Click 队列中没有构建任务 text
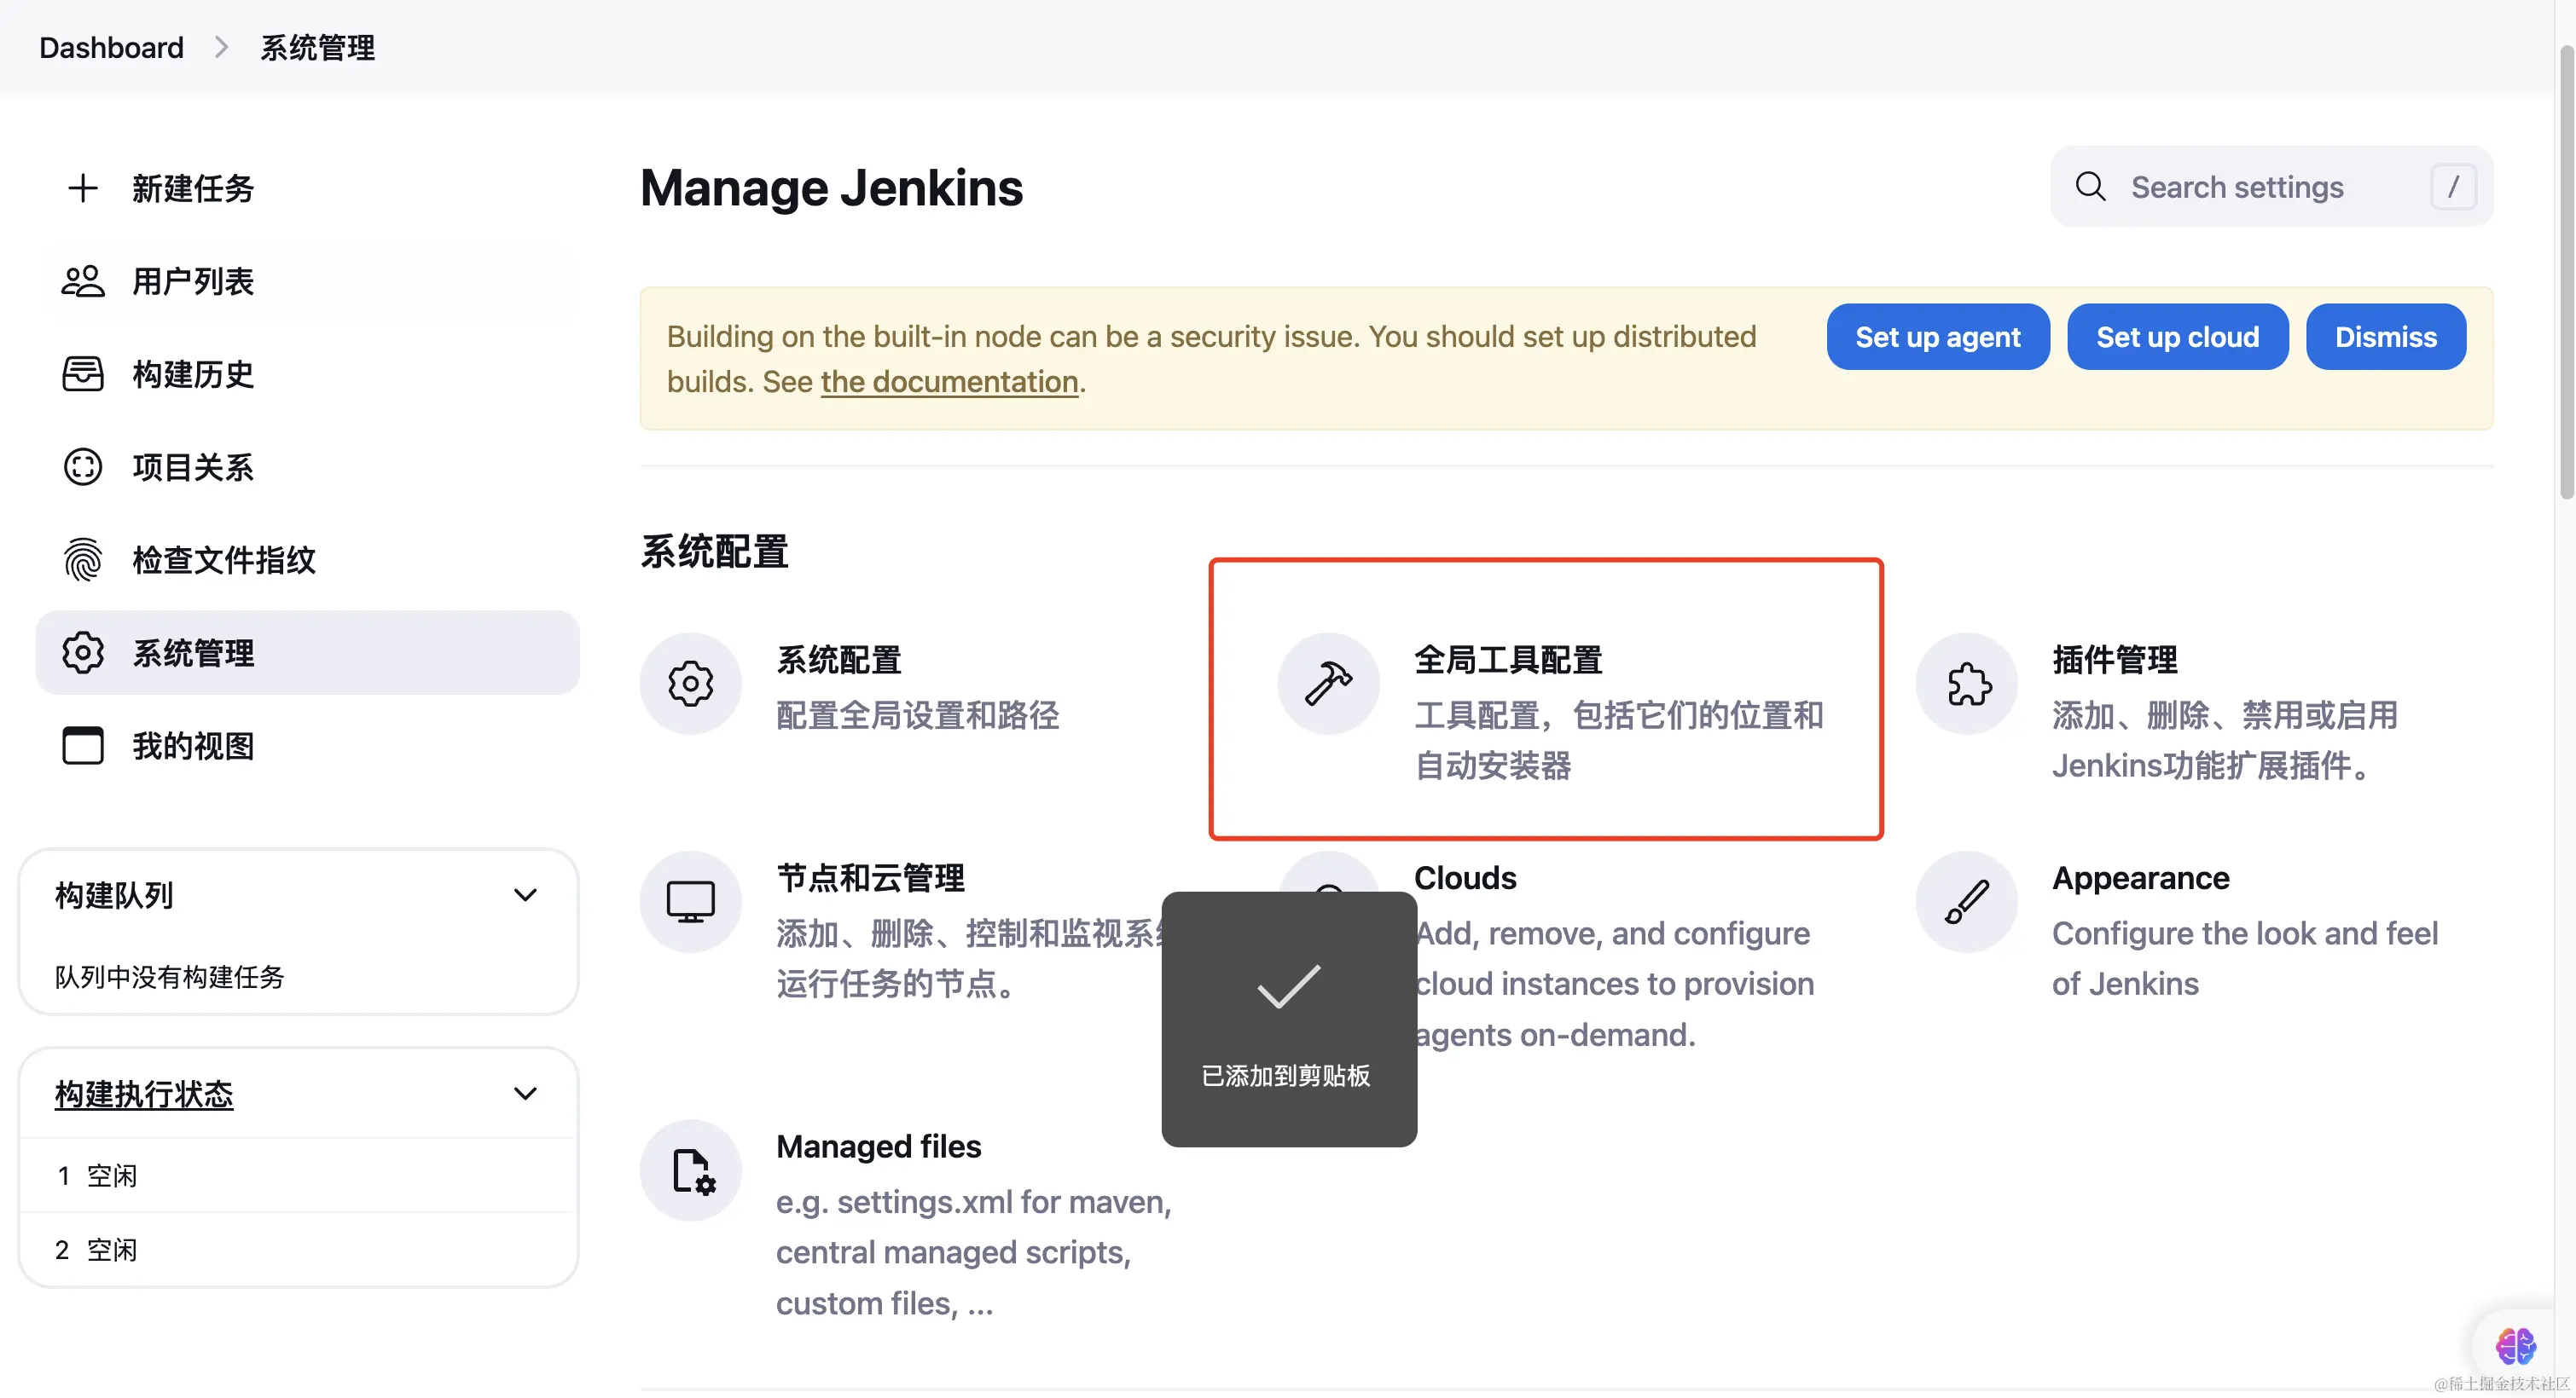 click(170, 976)
